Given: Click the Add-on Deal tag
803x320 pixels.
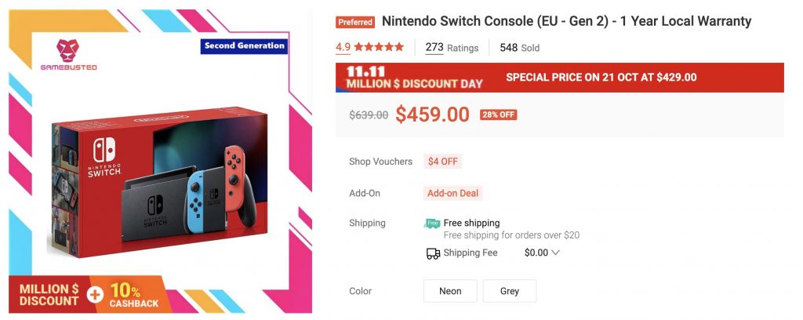Looking at the screenshot, I should pos(452,193).
